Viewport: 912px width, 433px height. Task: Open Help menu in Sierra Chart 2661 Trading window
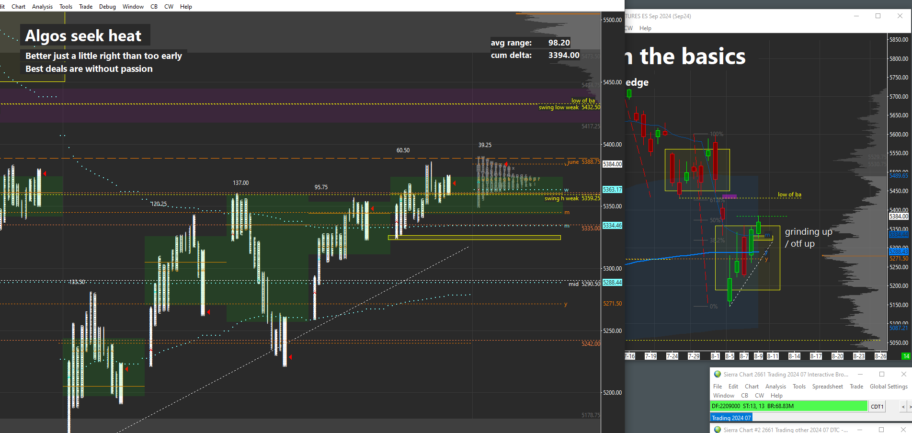pos(776,396)
